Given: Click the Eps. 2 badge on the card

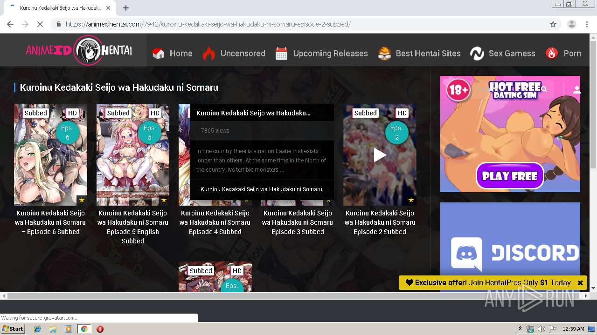Looking at the screenshot, I should [396, 133].
